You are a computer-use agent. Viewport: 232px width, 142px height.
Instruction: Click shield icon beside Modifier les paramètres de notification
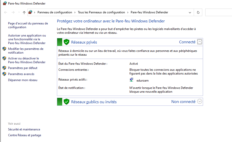(x=4, y=49)
